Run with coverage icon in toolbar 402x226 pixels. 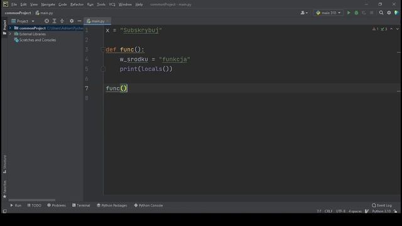pyautogui.click(x=364, y=13)
